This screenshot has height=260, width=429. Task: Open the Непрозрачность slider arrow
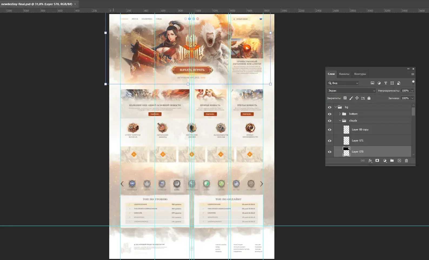pyautogui.click(x=412, y=91)
